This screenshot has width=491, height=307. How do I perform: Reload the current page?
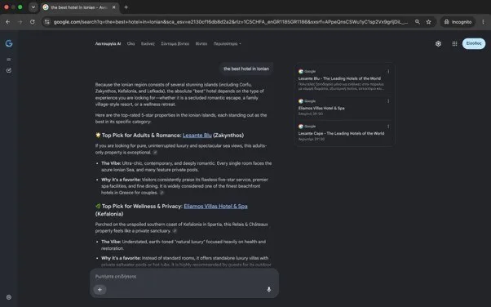33,22
